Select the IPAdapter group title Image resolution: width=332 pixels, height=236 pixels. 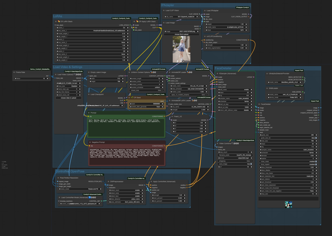168,5
